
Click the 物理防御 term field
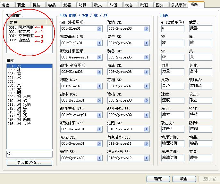pos(173,143)
